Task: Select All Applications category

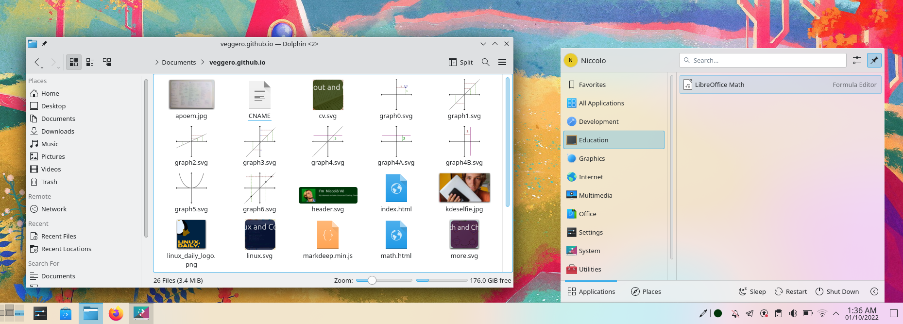Action: (x=614, y=103)
